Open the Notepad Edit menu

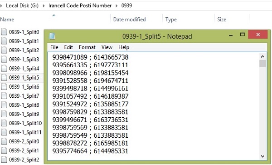tap(68, 47)
